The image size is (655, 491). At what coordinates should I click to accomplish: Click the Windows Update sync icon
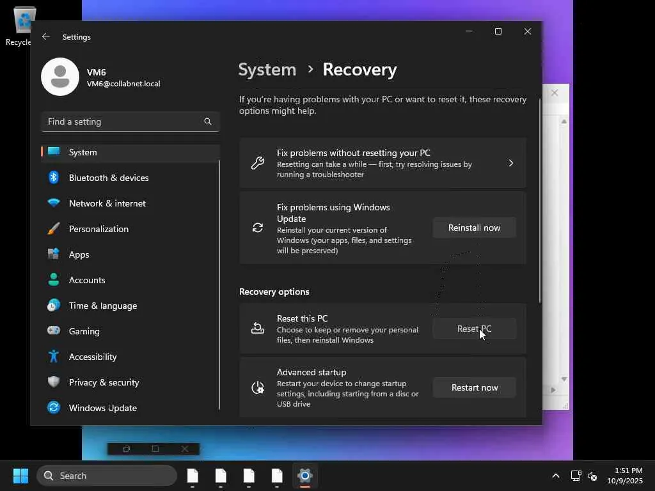click(x=54, y=407)
